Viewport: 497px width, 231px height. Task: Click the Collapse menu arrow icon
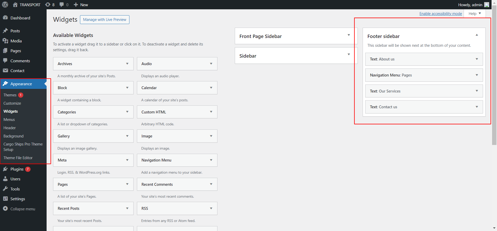point(5,209)
